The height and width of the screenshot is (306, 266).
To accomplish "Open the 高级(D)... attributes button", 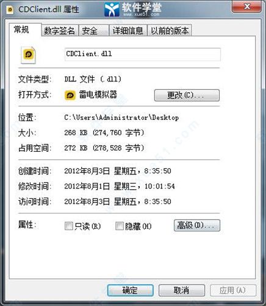I will 197,225.
